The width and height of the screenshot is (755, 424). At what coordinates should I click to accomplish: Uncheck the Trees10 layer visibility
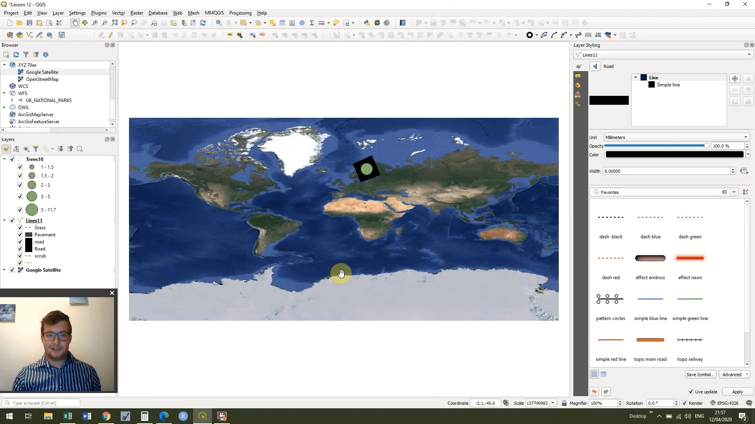click(x=12, y=159)
